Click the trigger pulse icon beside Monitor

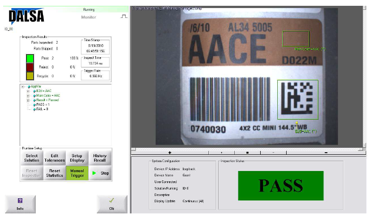(124, 17)
